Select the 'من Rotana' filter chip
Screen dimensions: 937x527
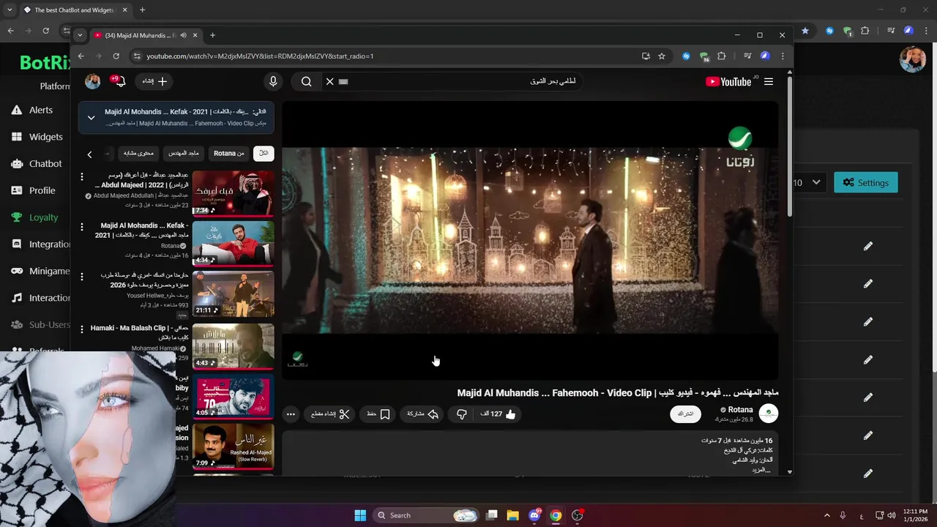point(228,153)
